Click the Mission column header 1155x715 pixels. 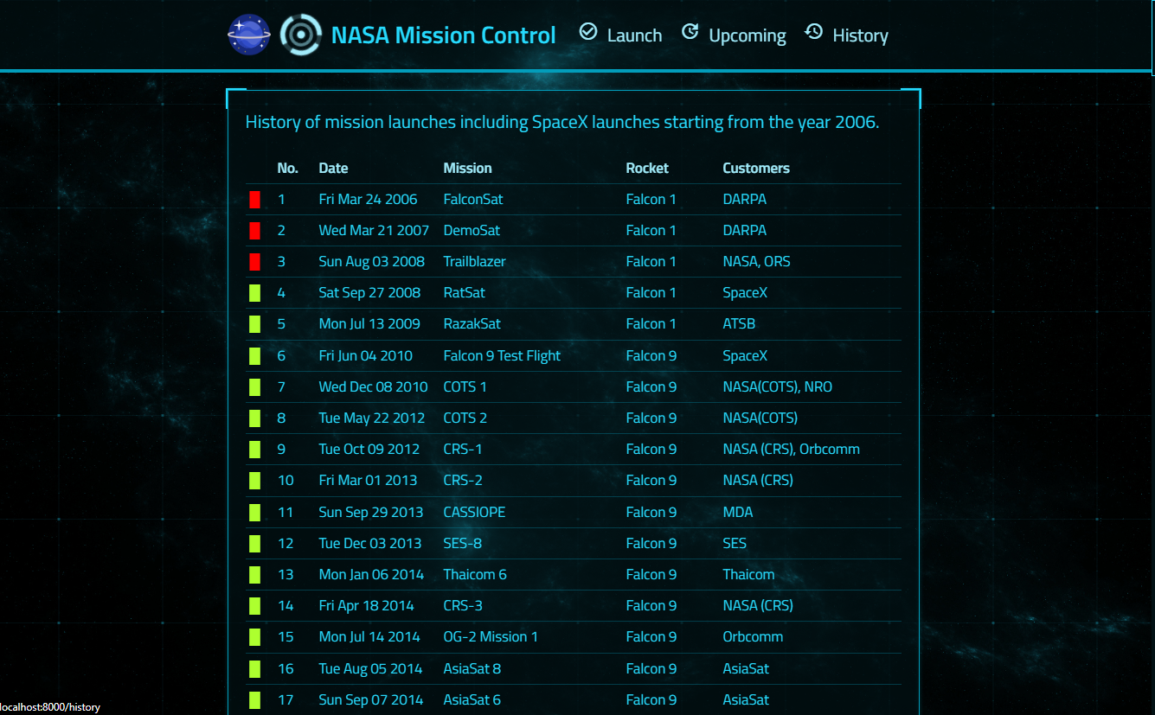pos(467,168)
